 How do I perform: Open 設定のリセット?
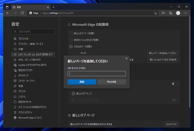33,102
